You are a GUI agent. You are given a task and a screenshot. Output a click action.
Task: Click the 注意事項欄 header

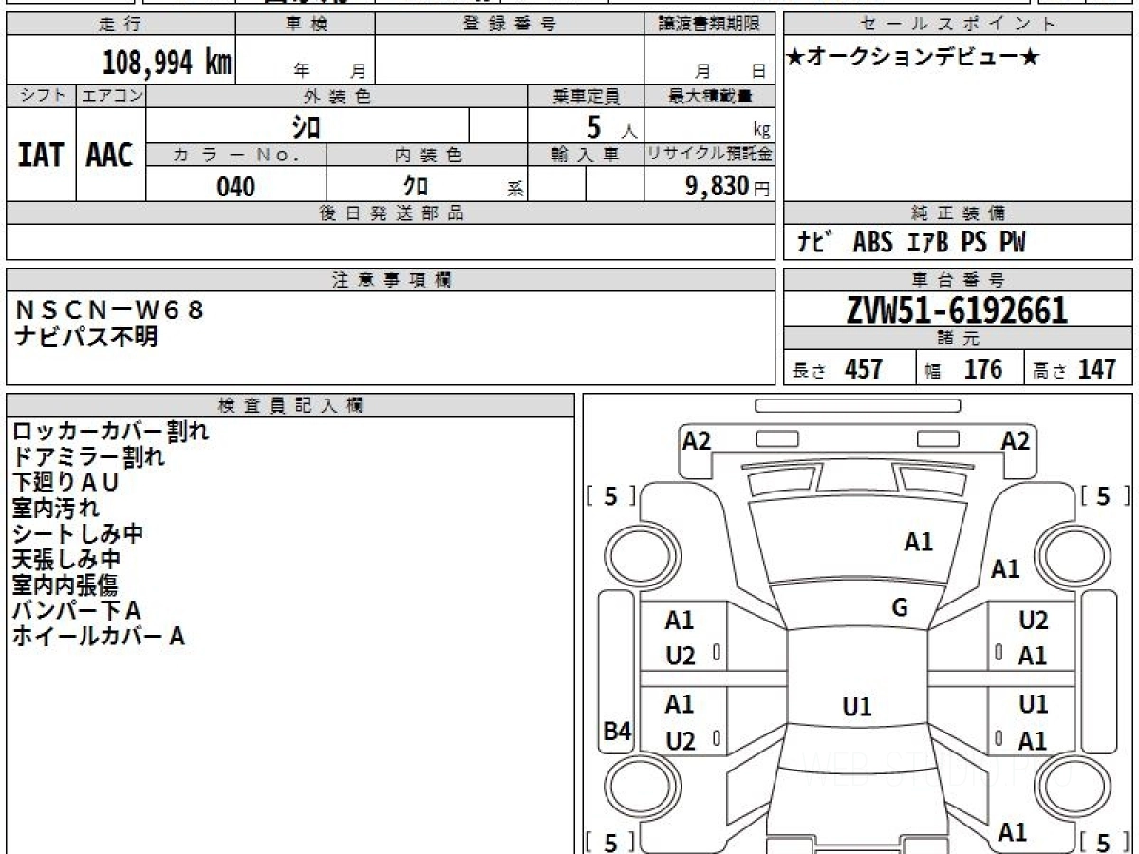pos(391,280)
